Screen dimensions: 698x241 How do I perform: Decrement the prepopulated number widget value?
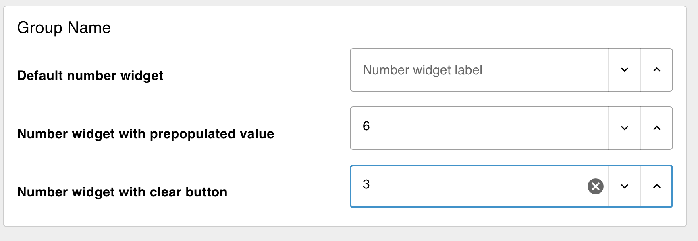tap(625, 128)
